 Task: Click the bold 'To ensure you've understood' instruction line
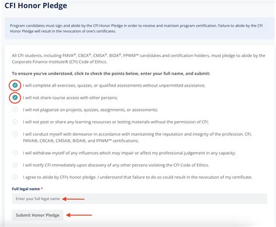coord(111,73)
